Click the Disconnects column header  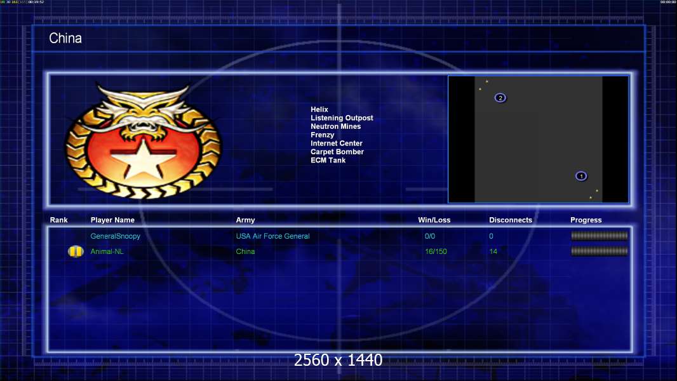click(511, 220)
